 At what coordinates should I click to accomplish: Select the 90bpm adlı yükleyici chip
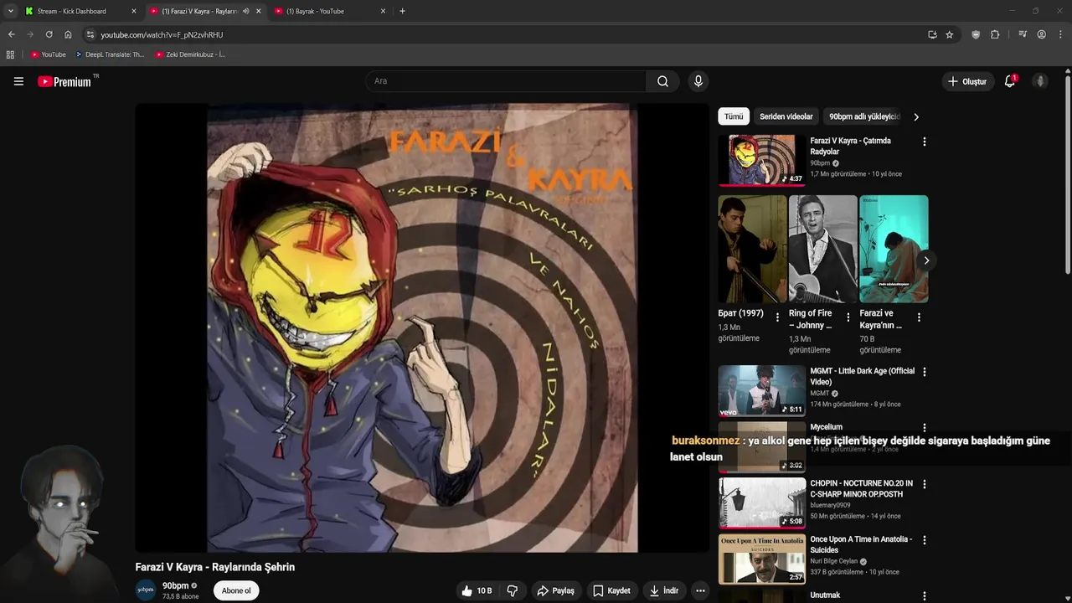click(x=863, y=116)
